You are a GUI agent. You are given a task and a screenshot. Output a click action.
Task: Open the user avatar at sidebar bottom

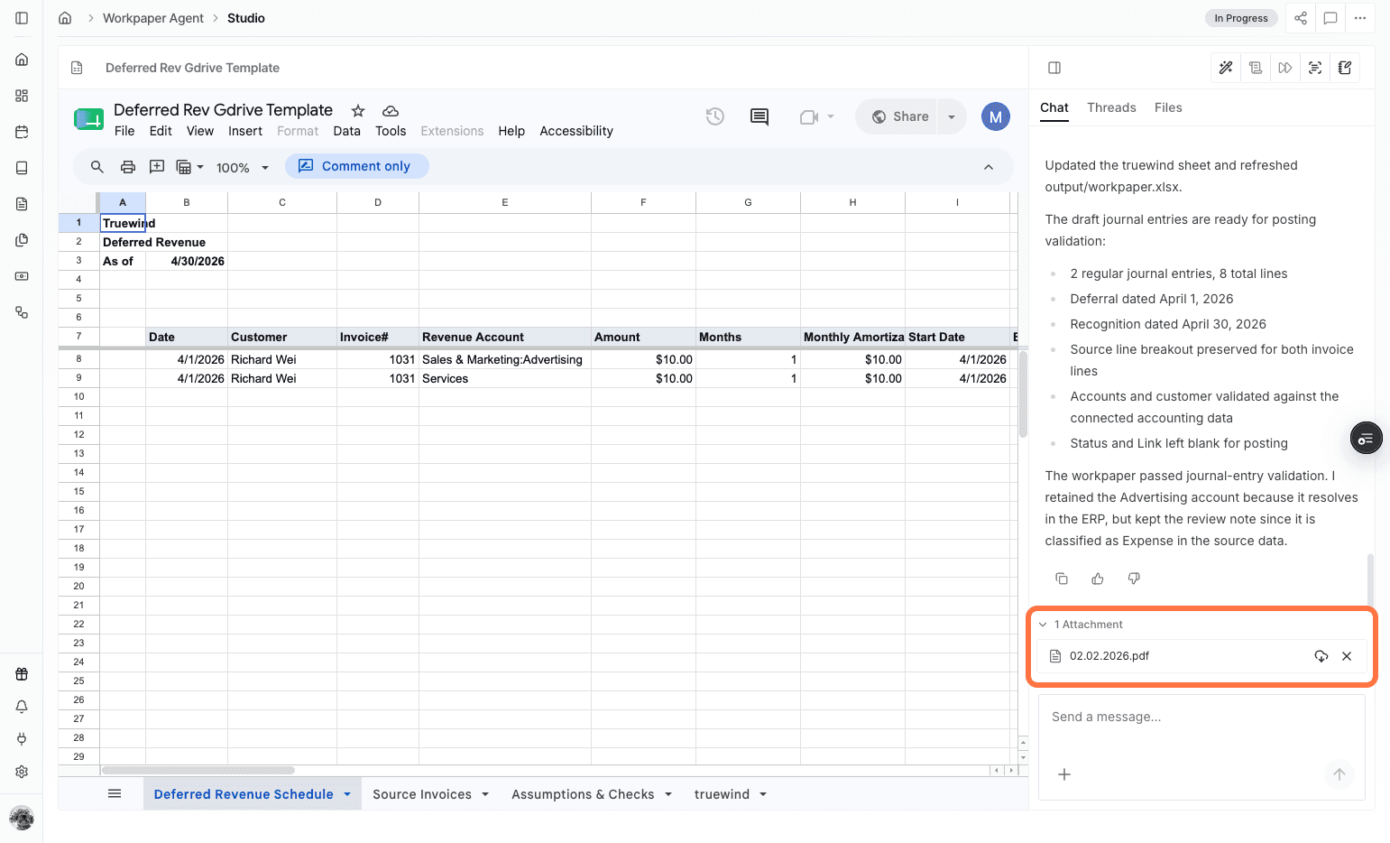click(x=22, y=819)
